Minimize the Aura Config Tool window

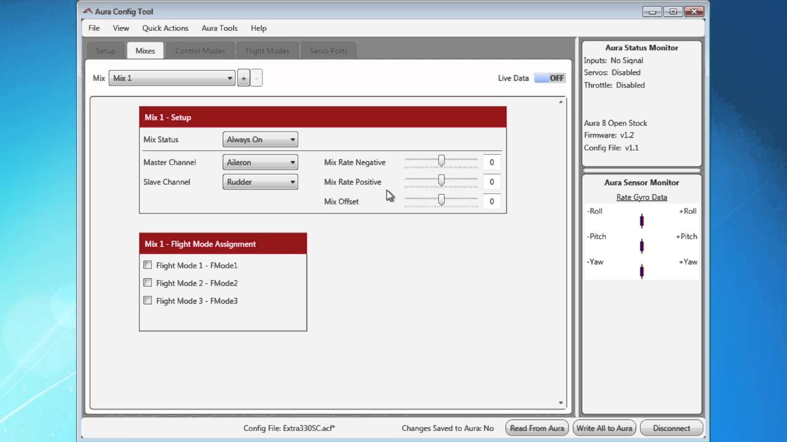652,11
